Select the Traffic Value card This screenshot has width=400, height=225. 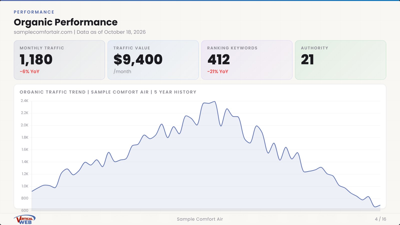tap(153, 60)
